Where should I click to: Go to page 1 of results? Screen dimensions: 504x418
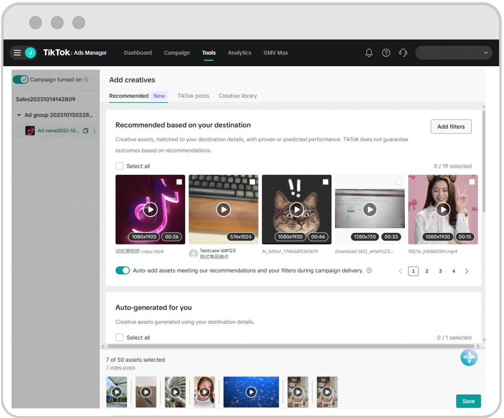[x=414, y=271]
